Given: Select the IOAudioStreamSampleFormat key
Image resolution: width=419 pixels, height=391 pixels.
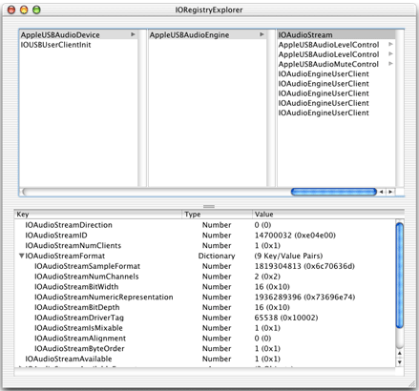Looking at the screenshot, I should point(87,266).
